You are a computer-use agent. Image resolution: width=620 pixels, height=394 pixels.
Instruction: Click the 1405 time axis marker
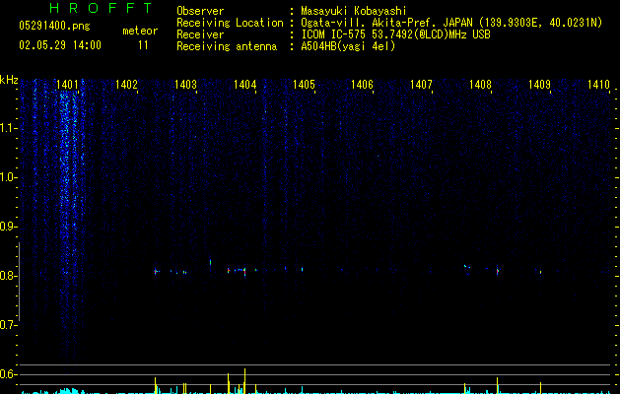pyautogui.click(x=304, y=85)
